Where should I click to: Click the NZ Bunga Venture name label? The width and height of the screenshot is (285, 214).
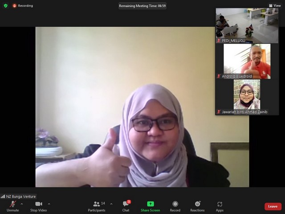(19, 196)
